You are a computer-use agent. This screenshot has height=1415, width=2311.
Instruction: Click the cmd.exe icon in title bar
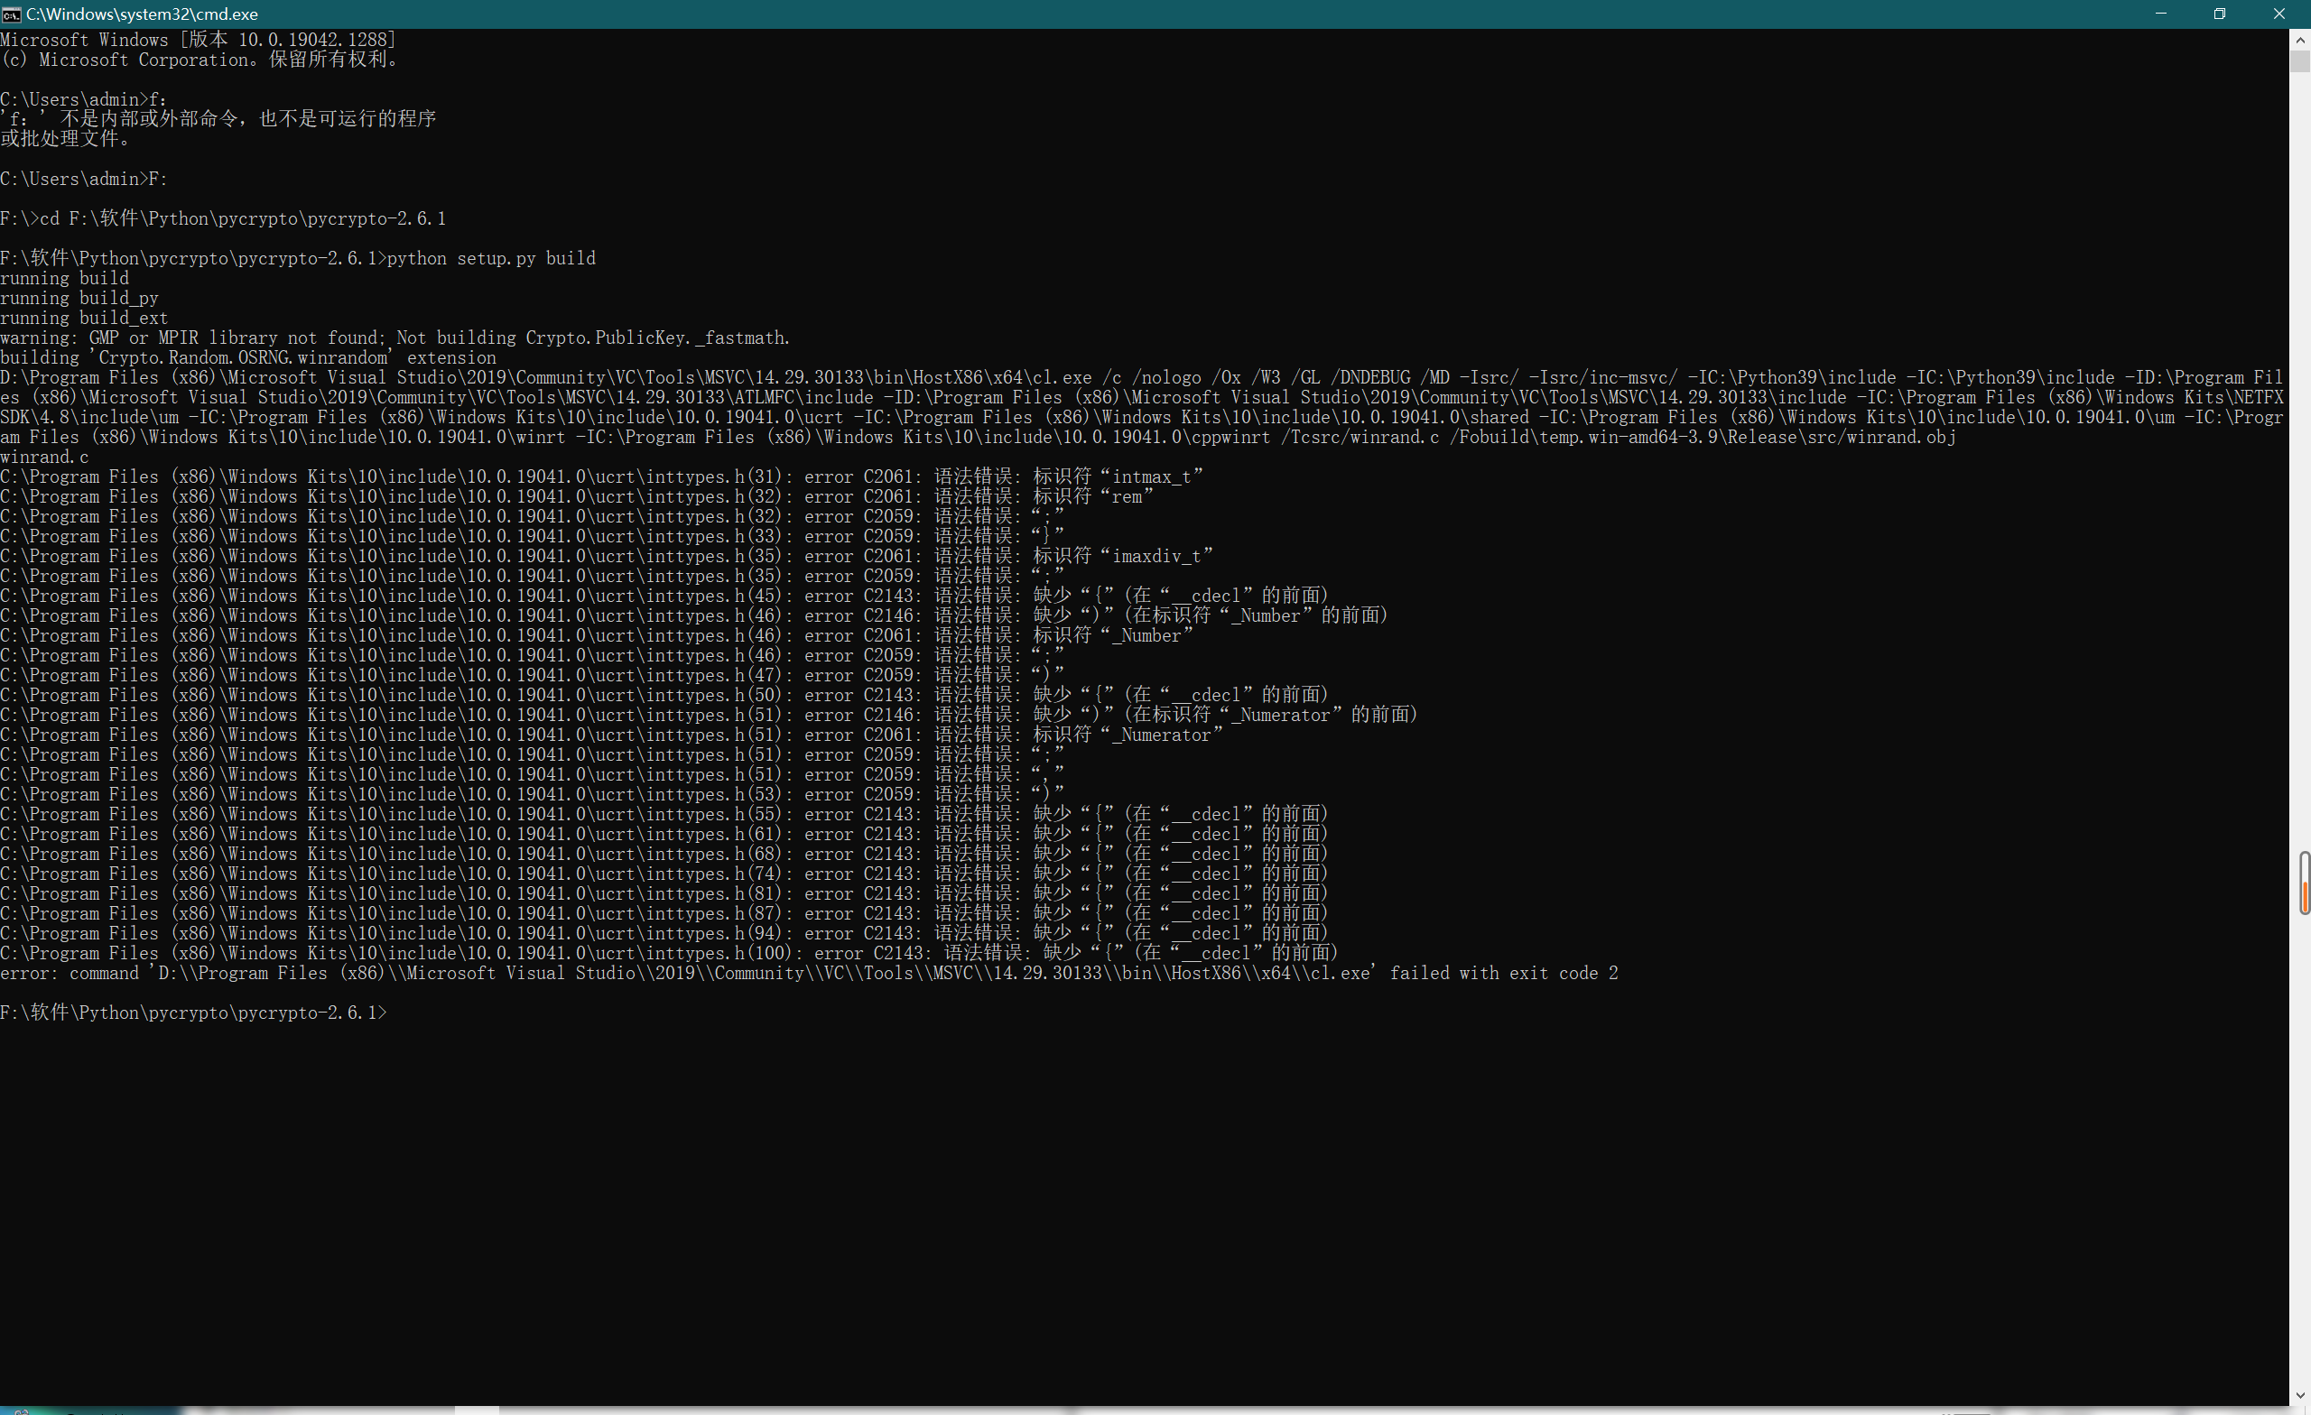pyautogui.click(x=11, y=14)
